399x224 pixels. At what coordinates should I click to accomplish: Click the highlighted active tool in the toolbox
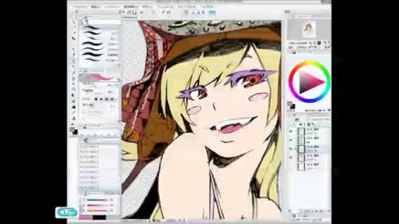click(x=74, y=61)
